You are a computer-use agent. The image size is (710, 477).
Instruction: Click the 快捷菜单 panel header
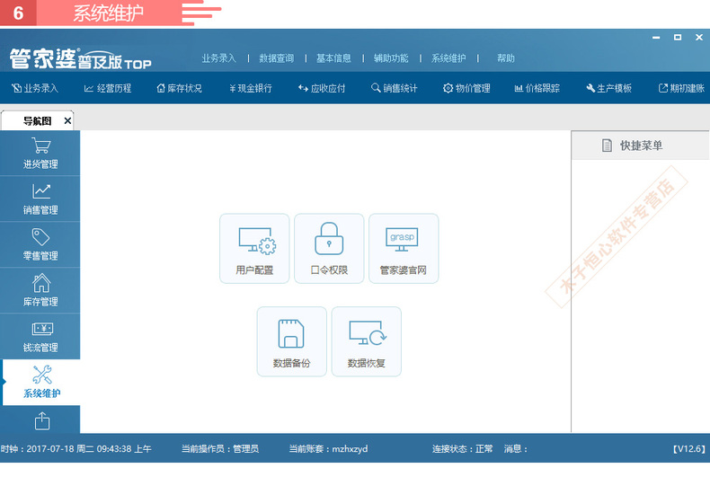(640, 146)
